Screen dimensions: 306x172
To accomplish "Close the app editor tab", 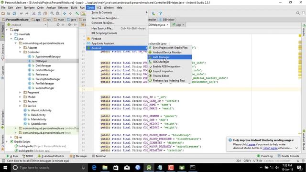I will click(x=183, y=25).
